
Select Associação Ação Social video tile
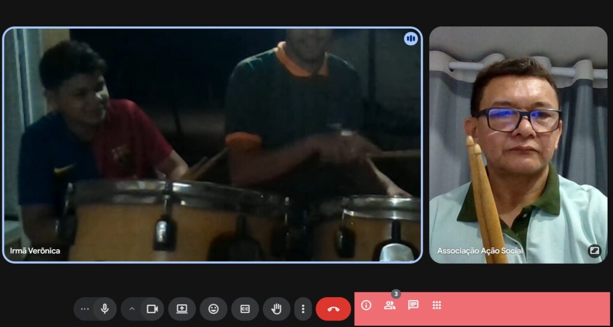coord(518,145)
